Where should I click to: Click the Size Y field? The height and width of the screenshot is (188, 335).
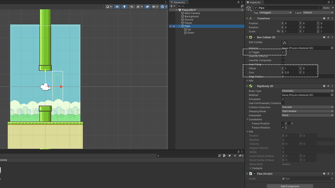pyautogui.click(x=309, y=73)
